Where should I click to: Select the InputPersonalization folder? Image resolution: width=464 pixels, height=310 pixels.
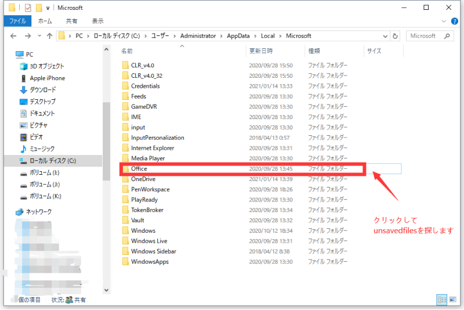[157, 138]
